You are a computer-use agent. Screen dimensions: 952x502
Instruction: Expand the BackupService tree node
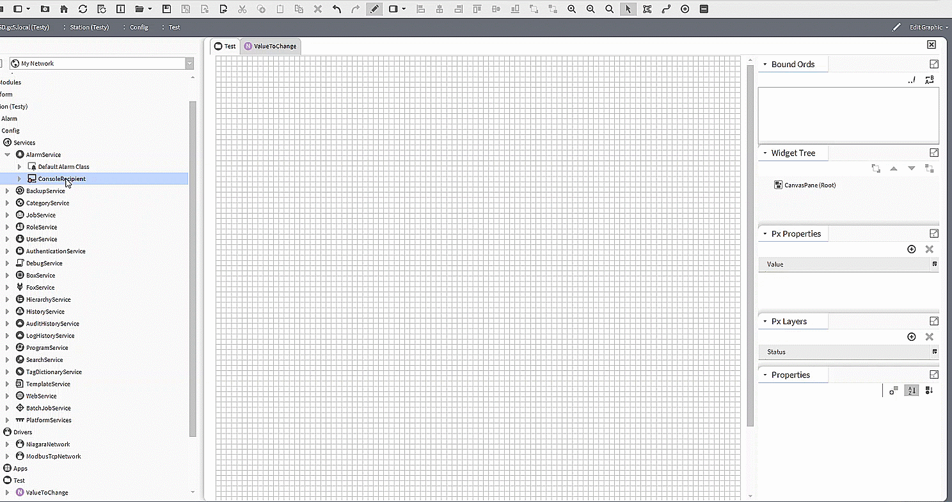coord(7,191)
